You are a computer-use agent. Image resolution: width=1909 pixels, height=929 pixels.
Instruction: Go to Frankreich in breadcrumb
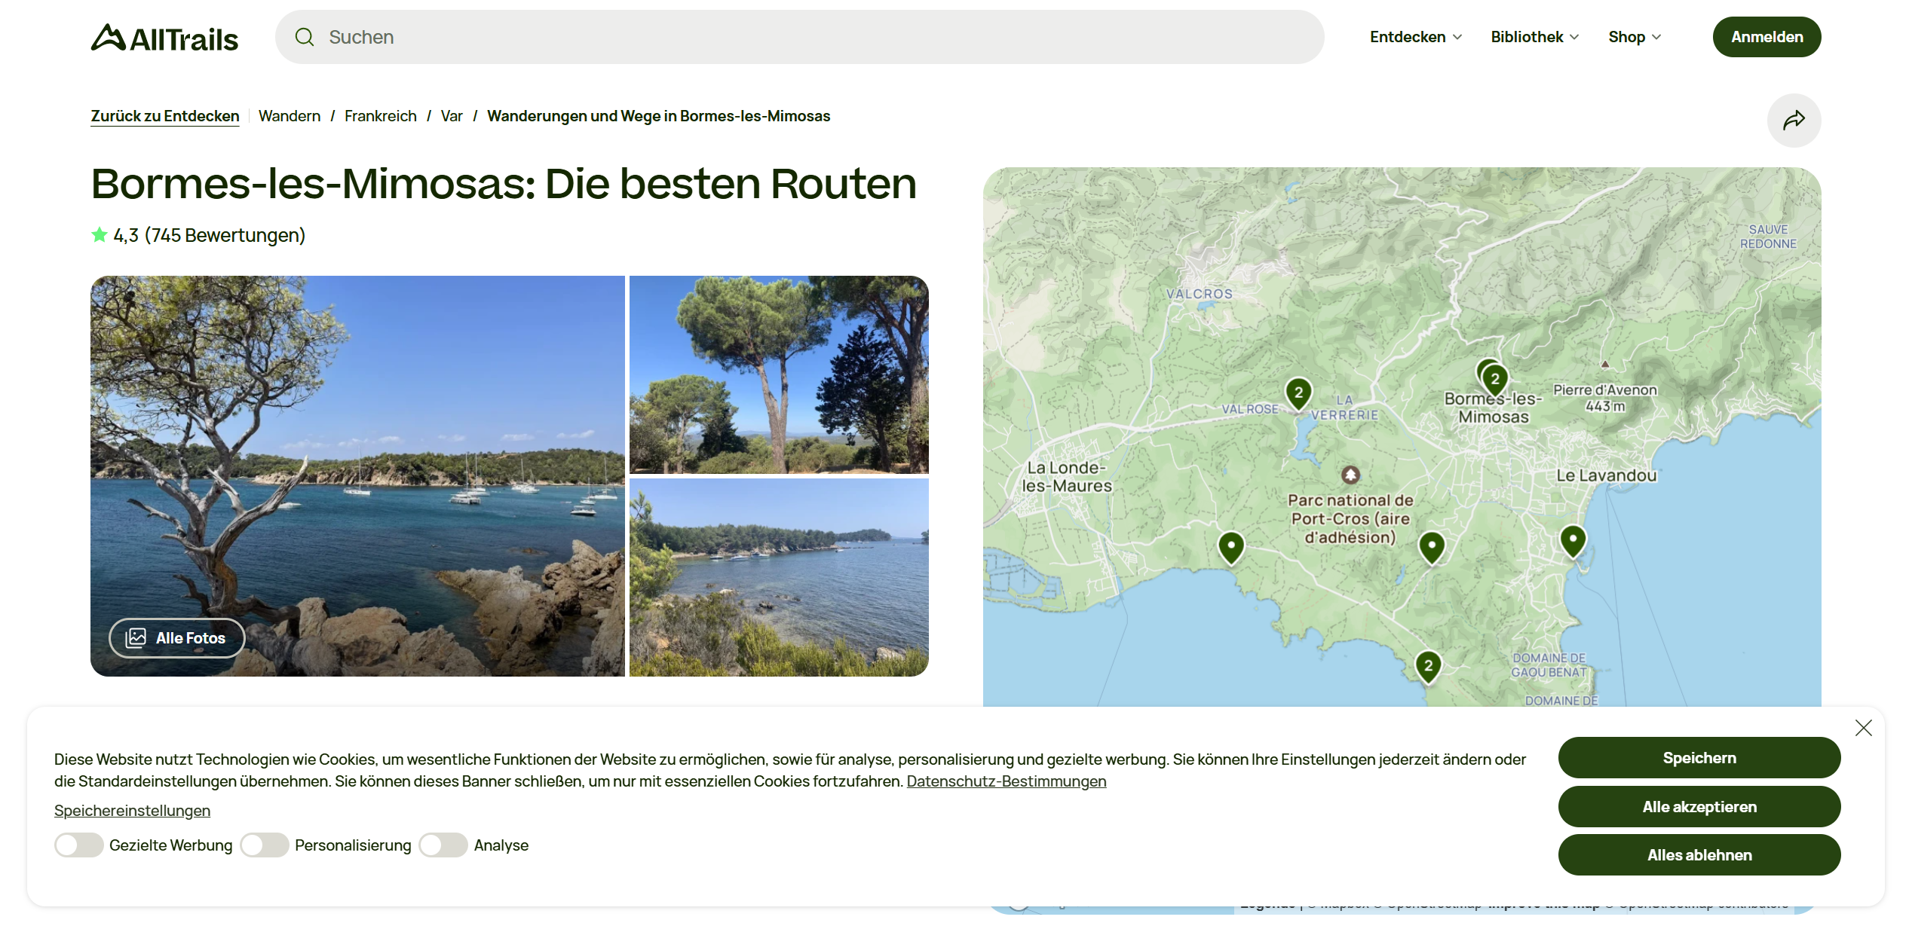click(x=380, y=116)
